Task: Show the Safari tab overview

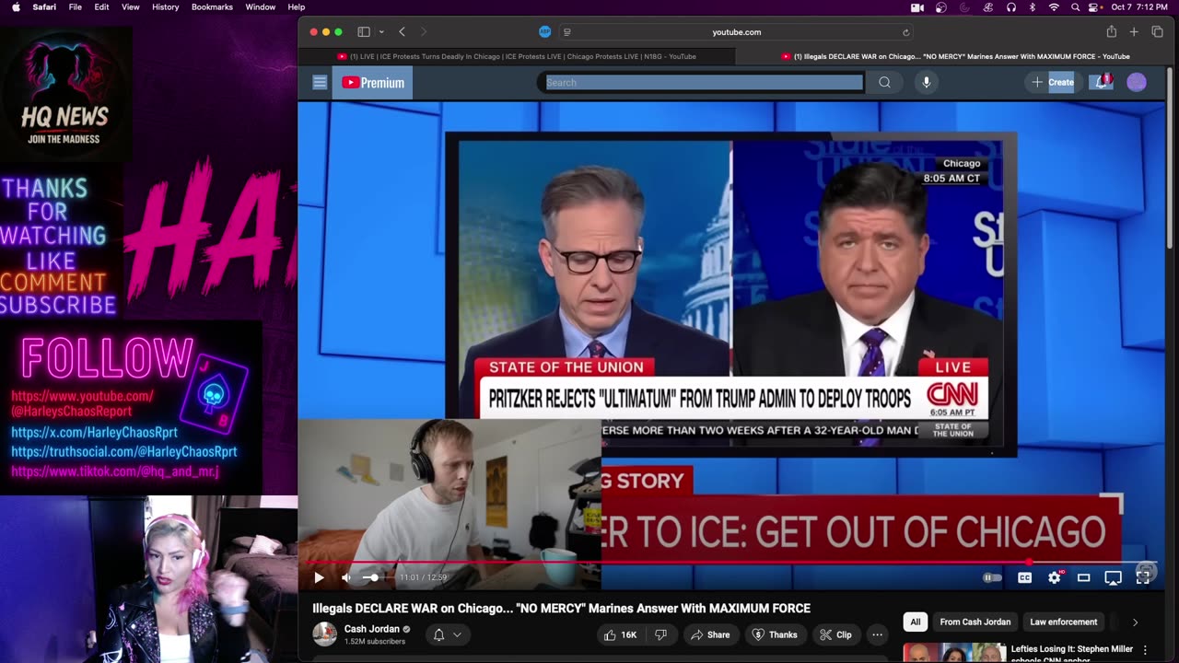Action: tap(1158, 31)
